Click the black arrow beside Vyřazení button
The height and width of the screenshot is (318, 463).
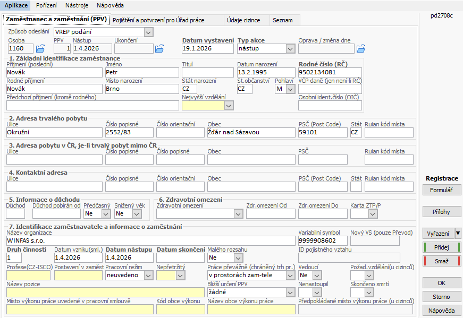click(458, 233)
